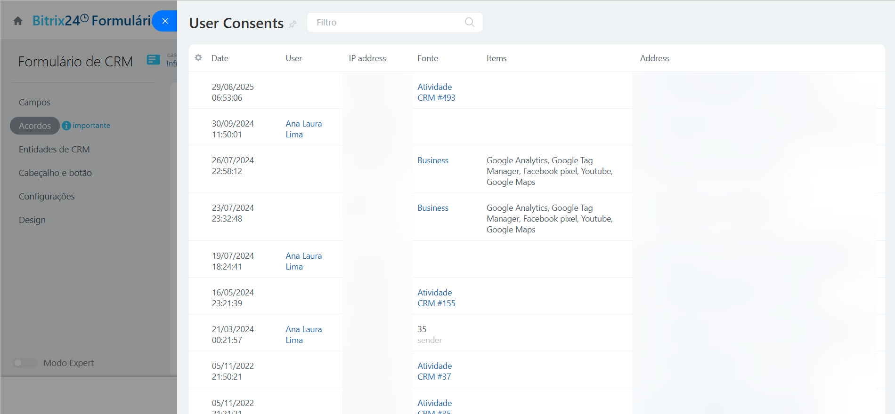Open grid settings gear icon
This screenshot has width=895, height=414.
coord(198,58)
